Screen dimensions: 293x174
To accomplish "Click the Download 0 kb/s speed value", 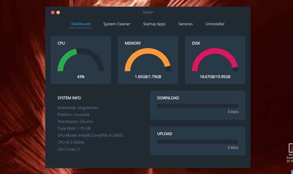I will 233,112.
